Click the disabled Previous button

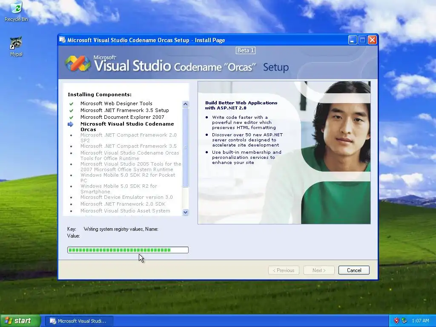tap(284, 270)
